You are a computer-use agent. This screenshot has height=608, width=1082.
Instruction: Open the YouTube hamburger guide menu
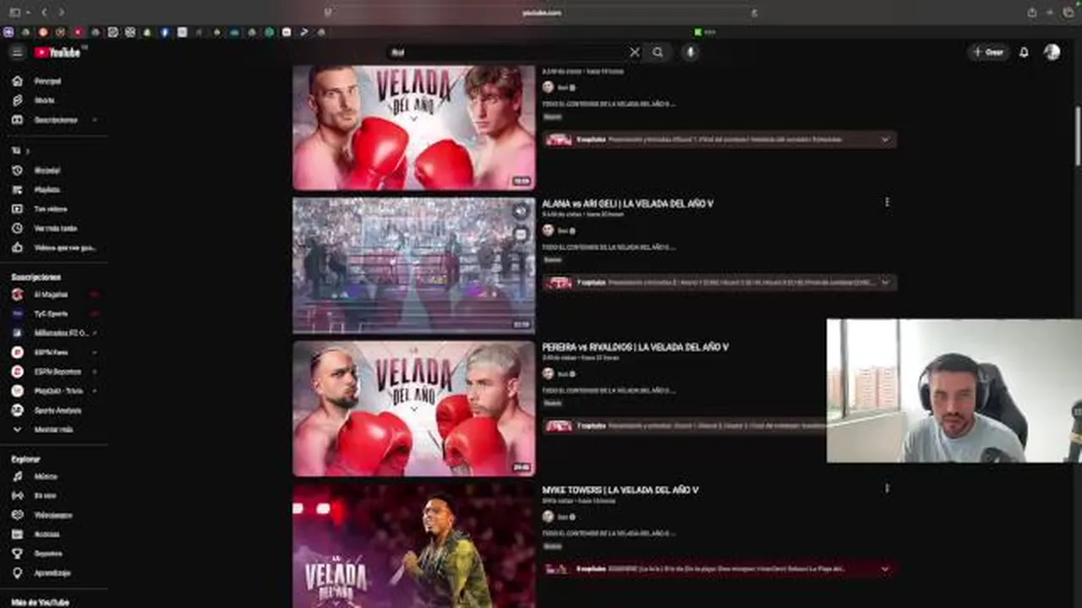(17, 52)
